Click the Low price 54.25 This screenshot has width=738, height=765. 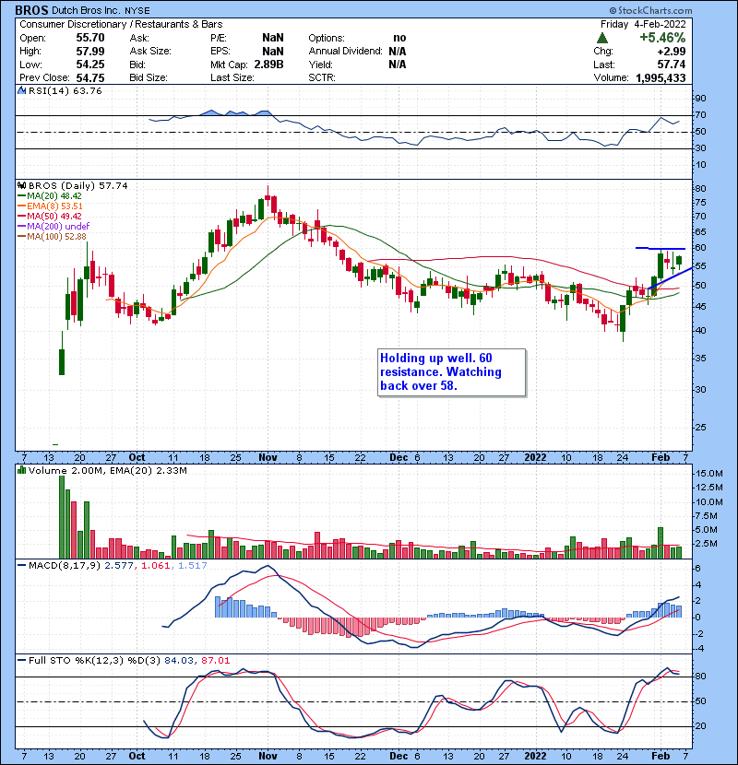(x=90, y=65)
